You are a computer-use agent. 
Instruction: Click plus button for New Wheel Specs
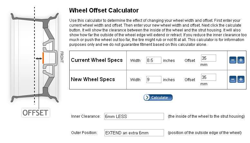tap(241, 79)
